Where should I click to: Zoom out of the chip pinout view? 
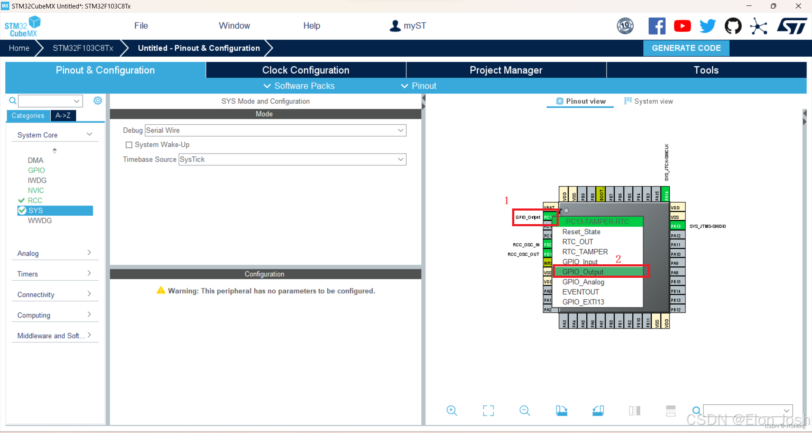click(x=525, y=410)
